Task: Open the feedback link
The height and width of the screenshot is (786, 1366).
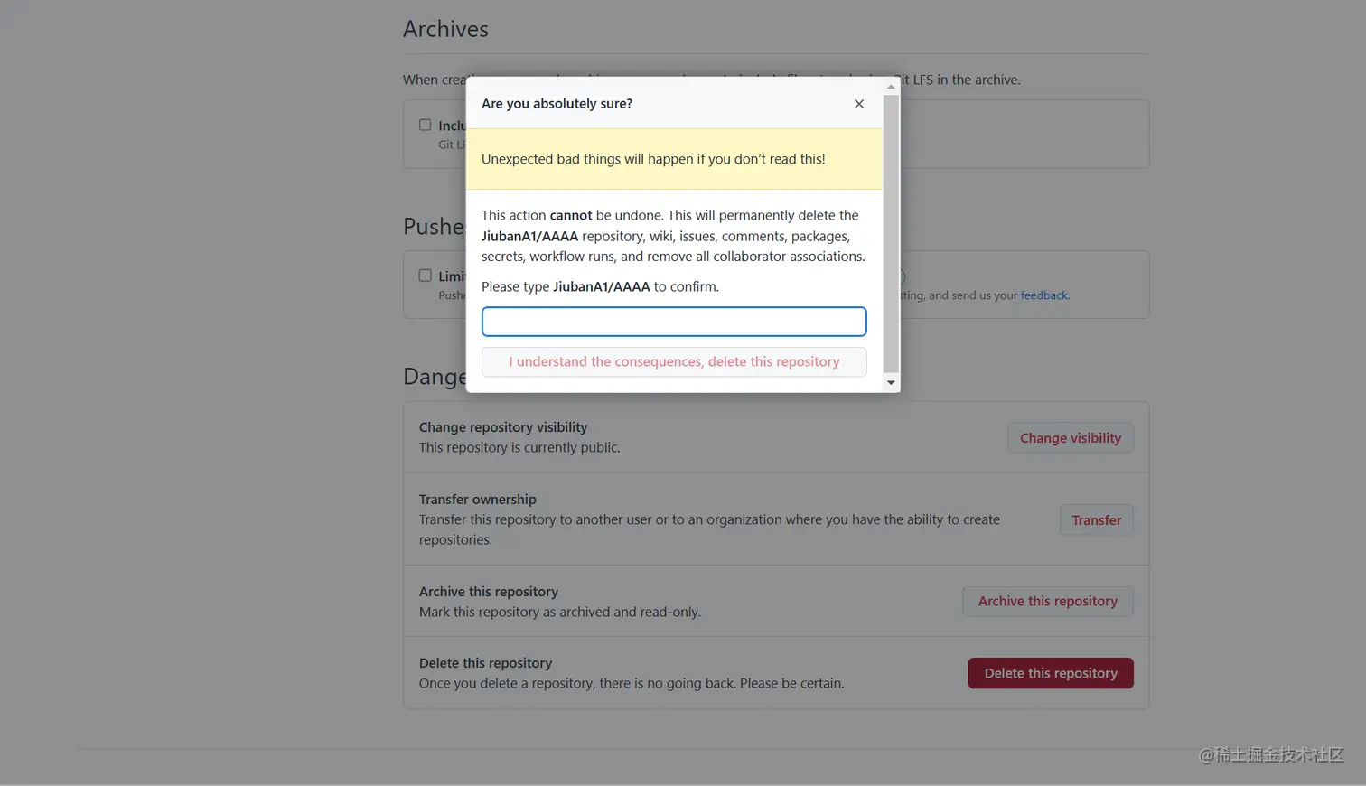Action: point(1043,295)
